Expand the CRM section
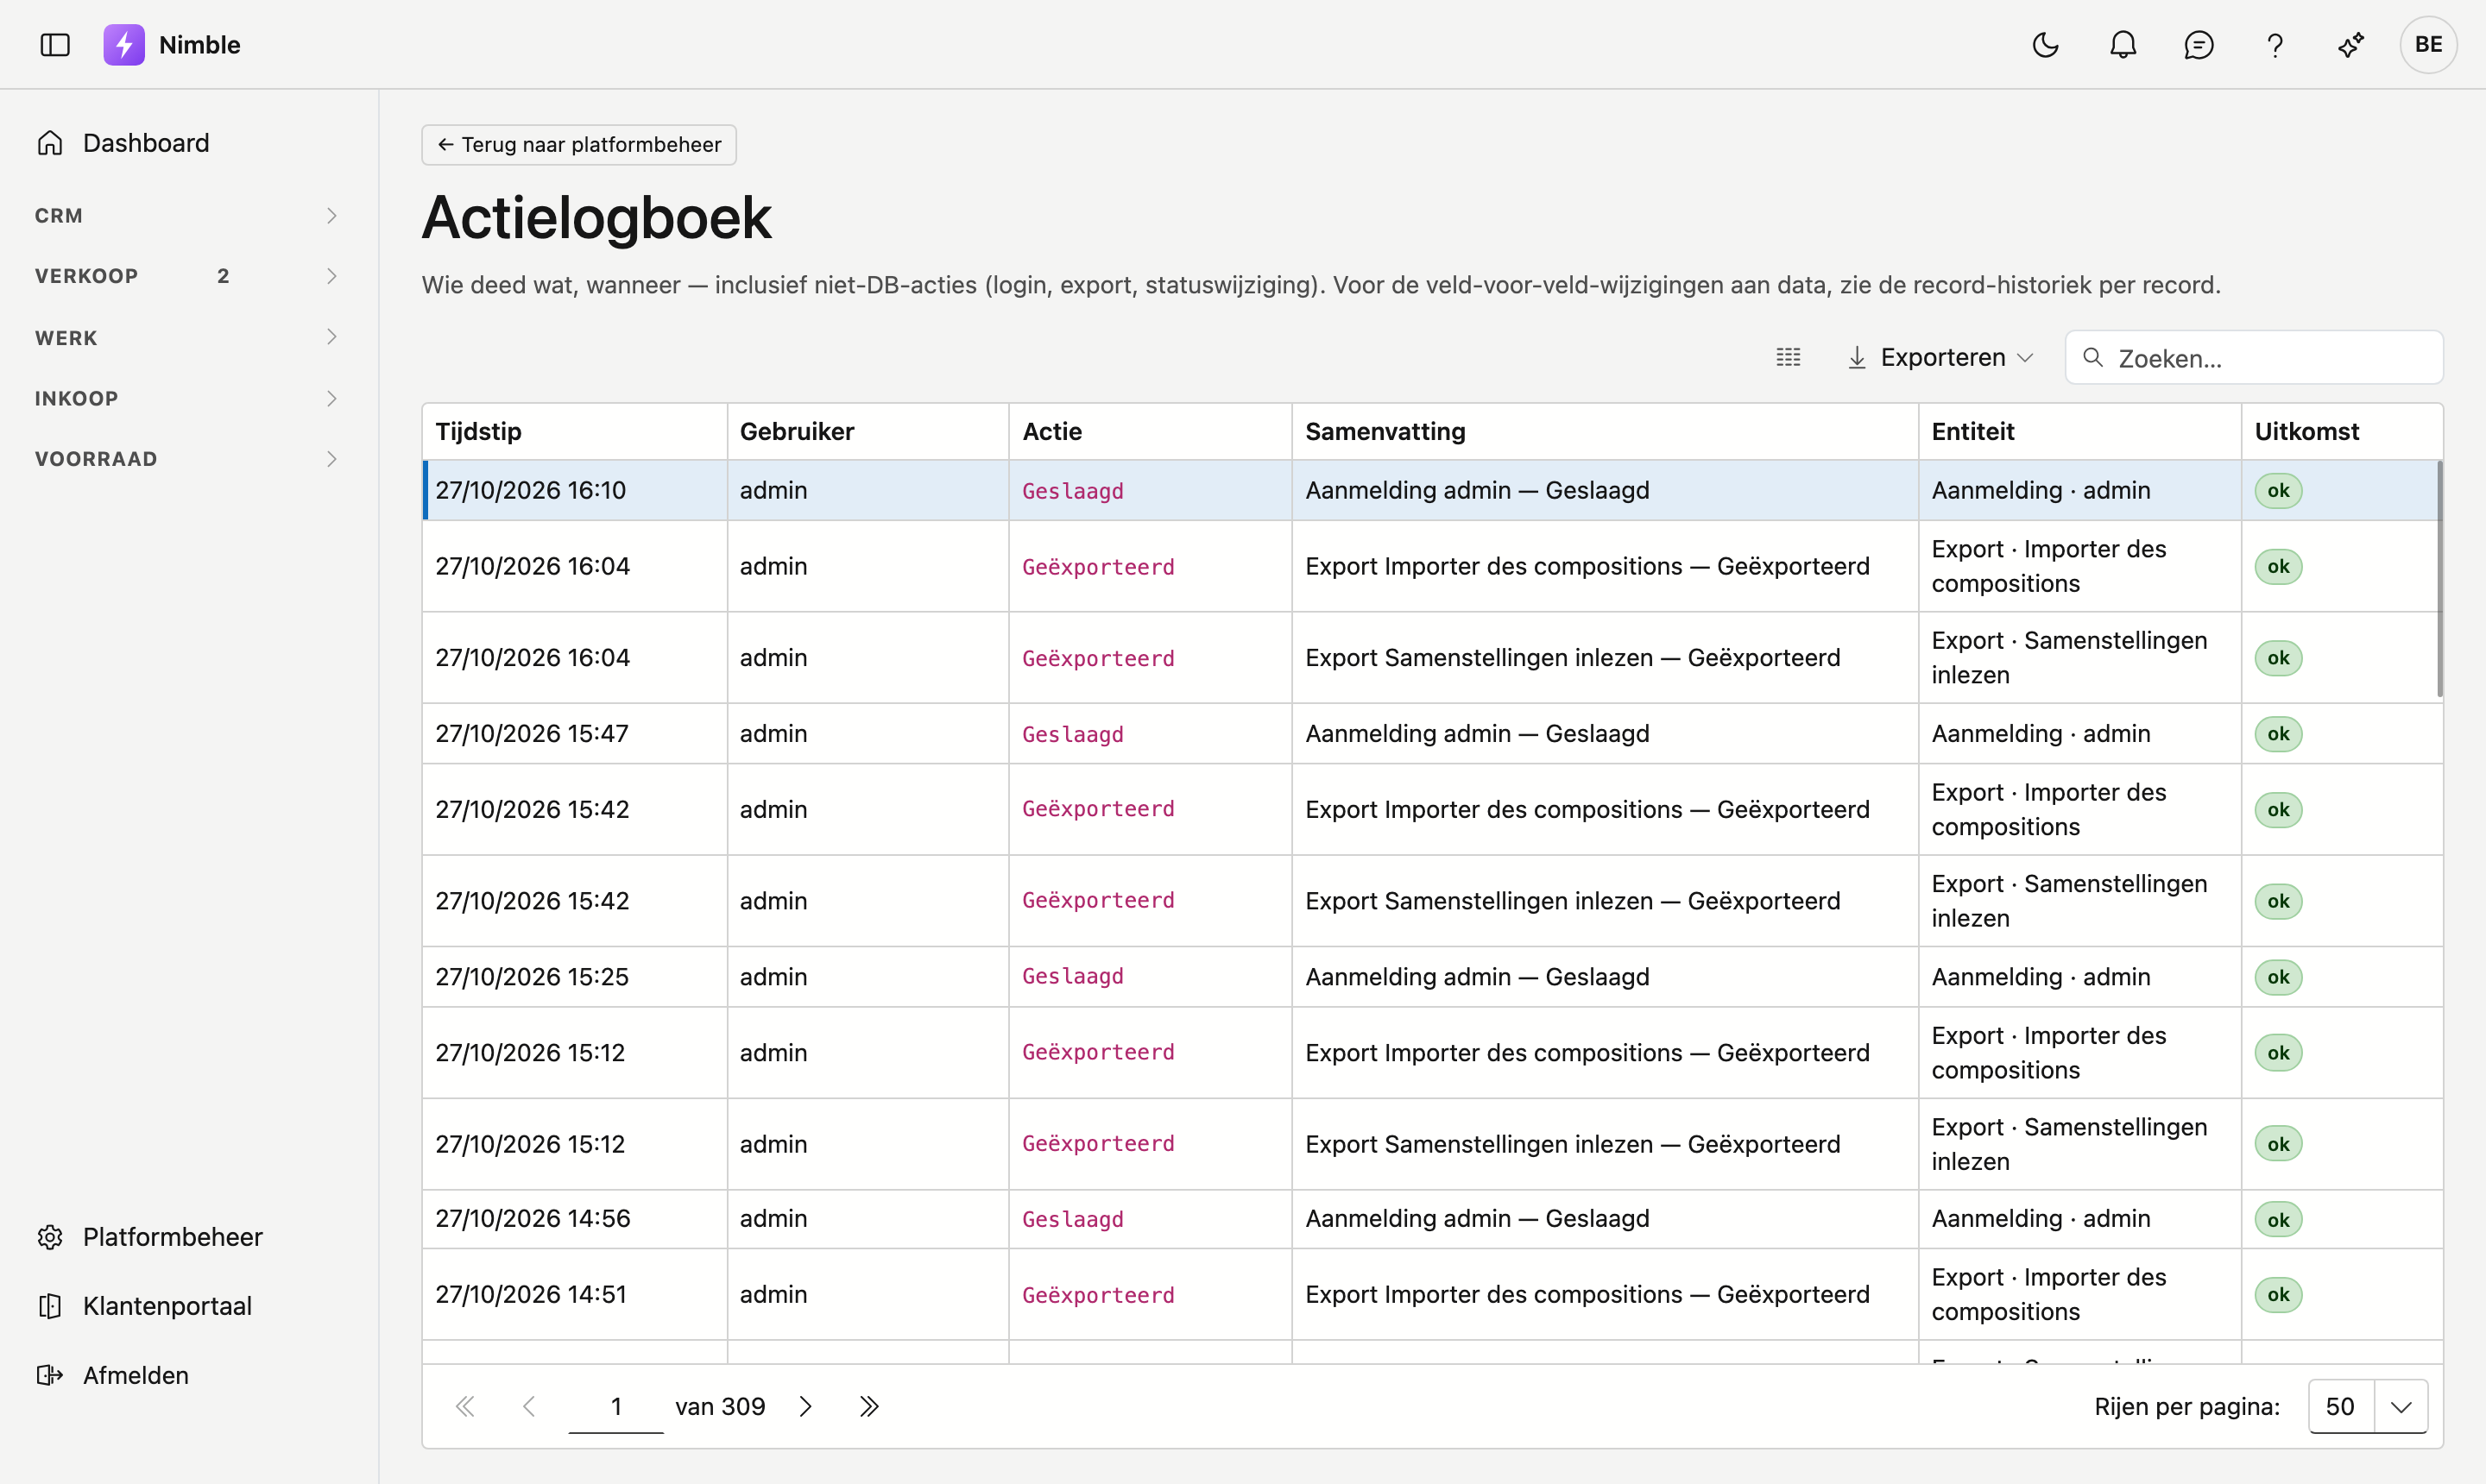Viewport: 2486px width, 1484px height. [189, 216]
